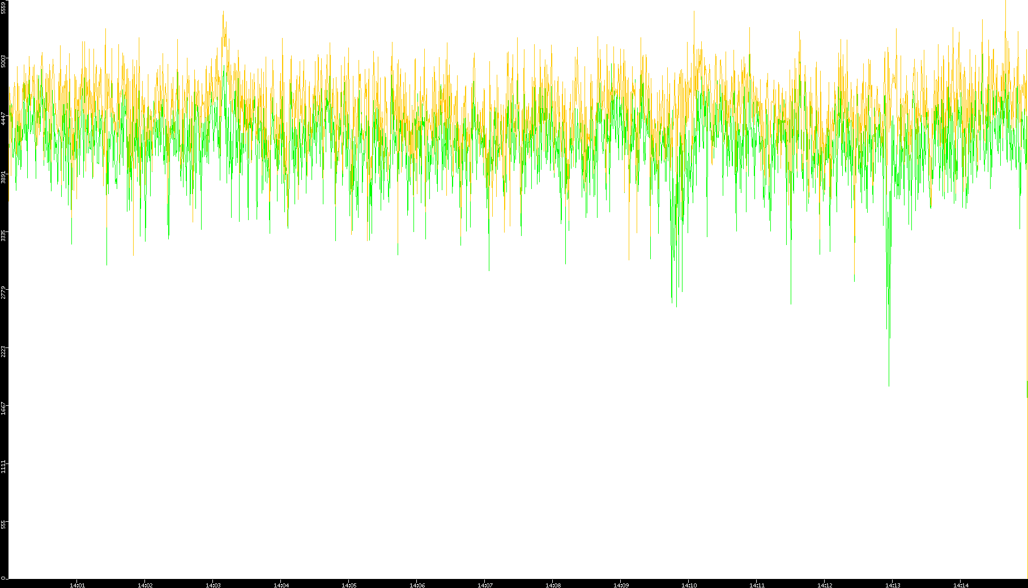Pick the 14:04 time axis label
This screenshot has height=588, width=1028.
pos(281,585)
